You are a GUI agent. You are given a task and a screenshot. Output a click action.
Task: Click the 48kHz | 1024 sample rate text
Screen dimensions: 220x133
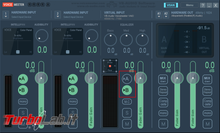pyautogui.click(x=203, y=13)
